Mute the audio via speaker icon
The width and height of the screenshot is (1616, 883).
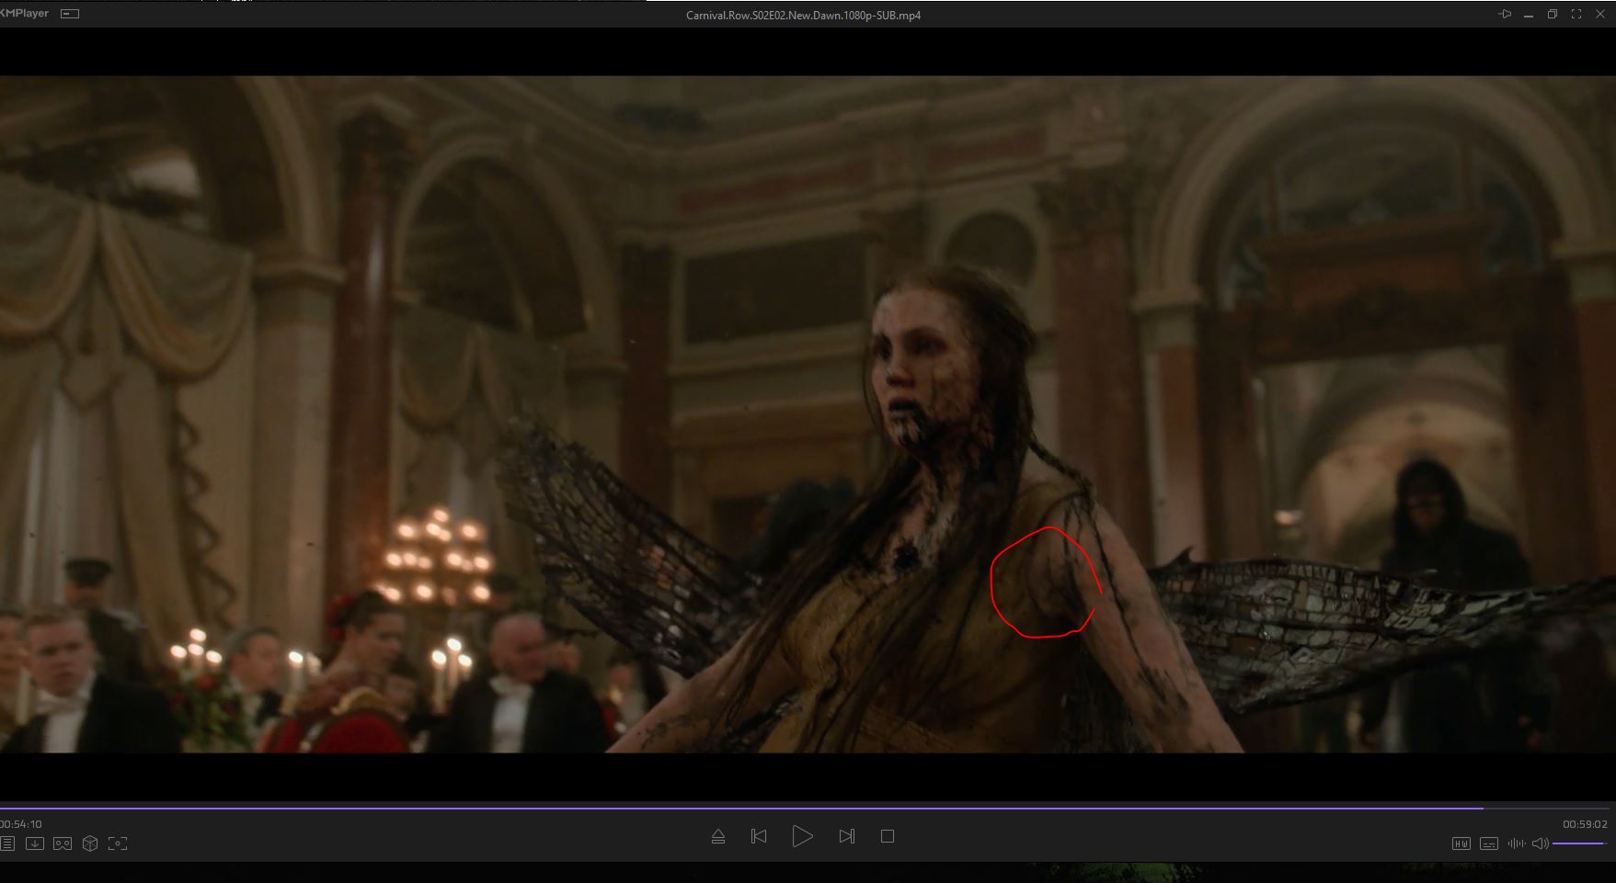coord(1540,843)
